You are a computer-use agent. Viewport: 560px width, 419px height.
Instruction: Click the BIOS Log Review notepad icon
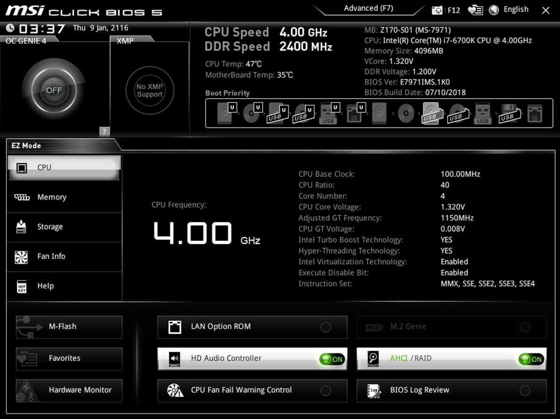374,390
